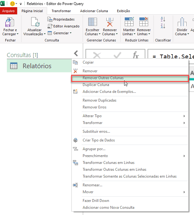Click the Manter Linhas icon
This screenshot has width=194, height=215.
click(129, 22)
